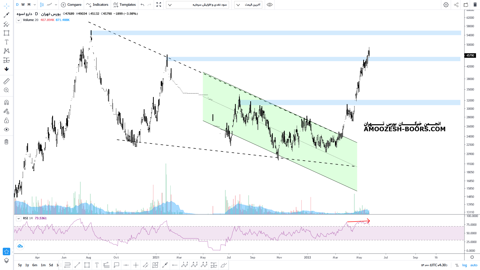Click the trash remove drawings icon

[x=6, y=142]
